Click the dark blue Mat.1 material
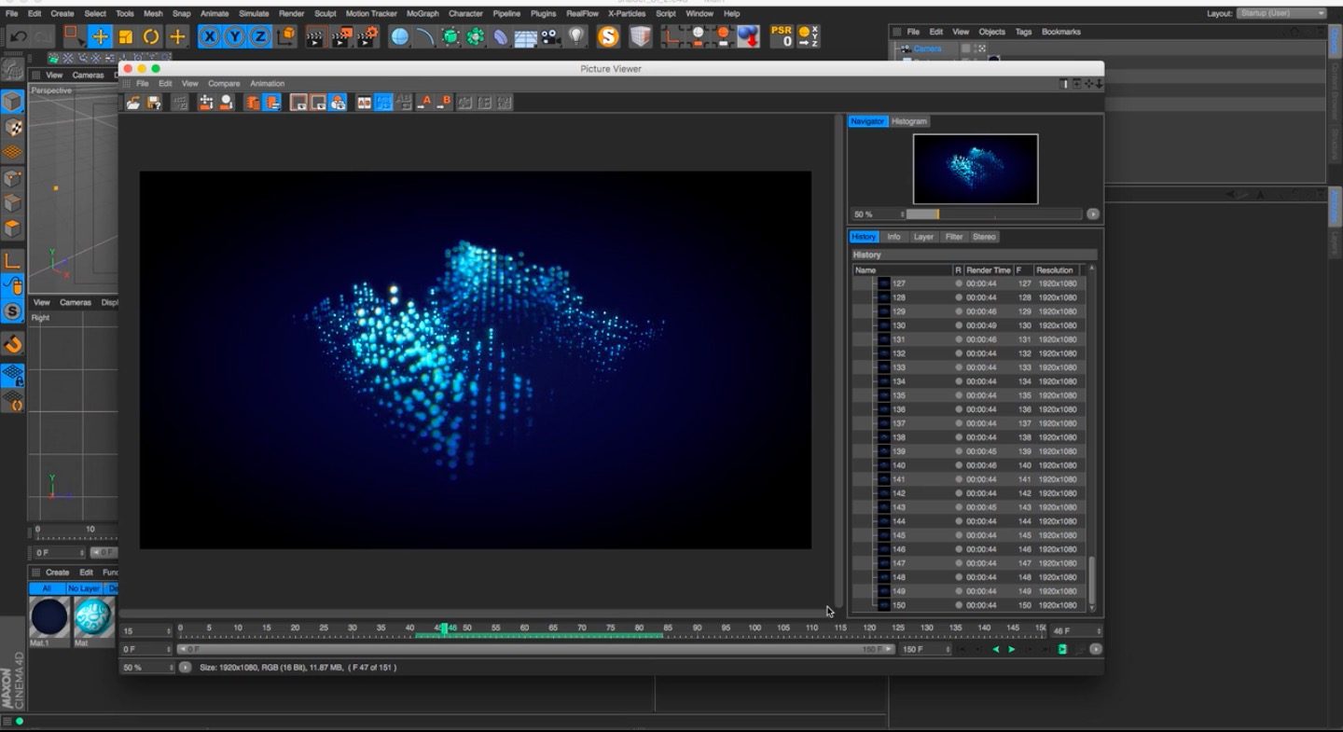Screen dimensions: 1343x732 (48, 617)
